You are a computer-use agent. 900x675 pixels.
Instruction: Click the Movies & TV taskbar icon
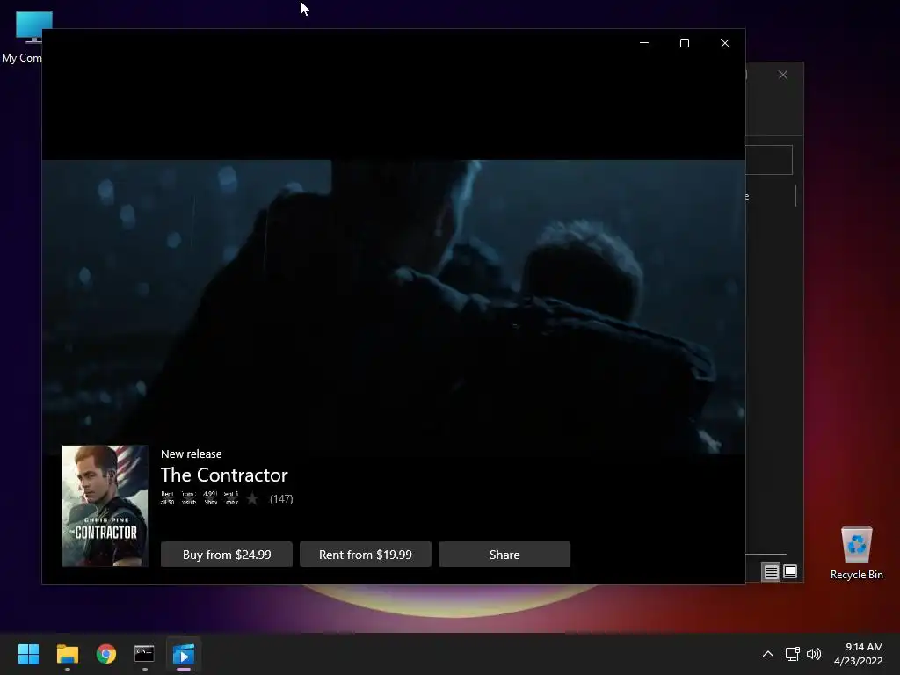[184, 654]
